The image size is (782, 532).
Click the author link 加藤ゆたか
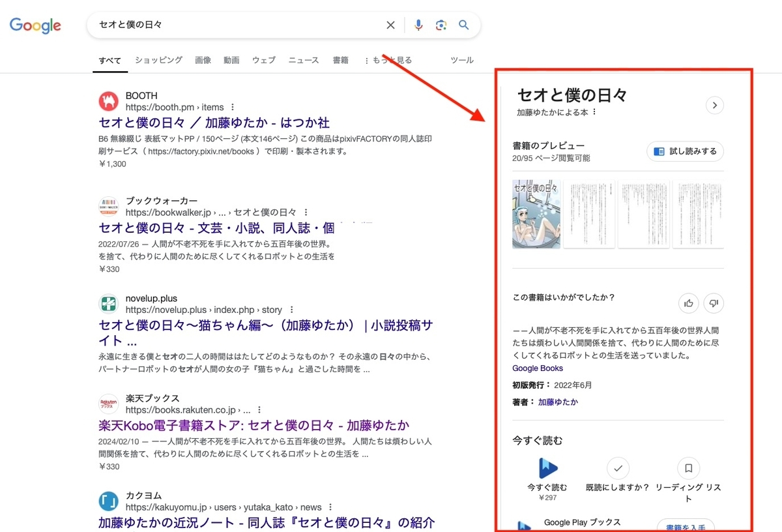(x=558, y=402)
